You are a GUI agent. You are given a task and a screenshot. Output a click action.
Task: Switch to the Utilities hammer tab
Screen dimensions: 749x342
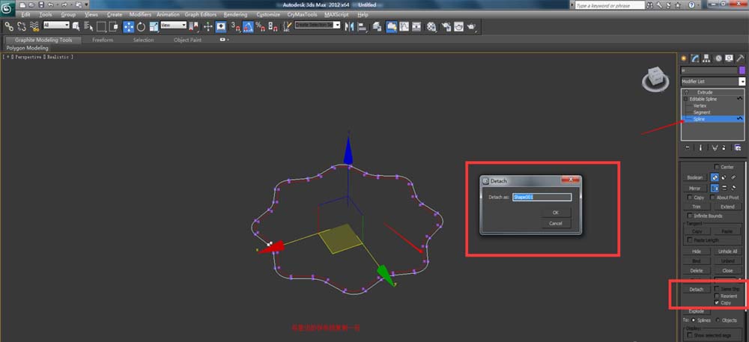(x=741, y=58)
